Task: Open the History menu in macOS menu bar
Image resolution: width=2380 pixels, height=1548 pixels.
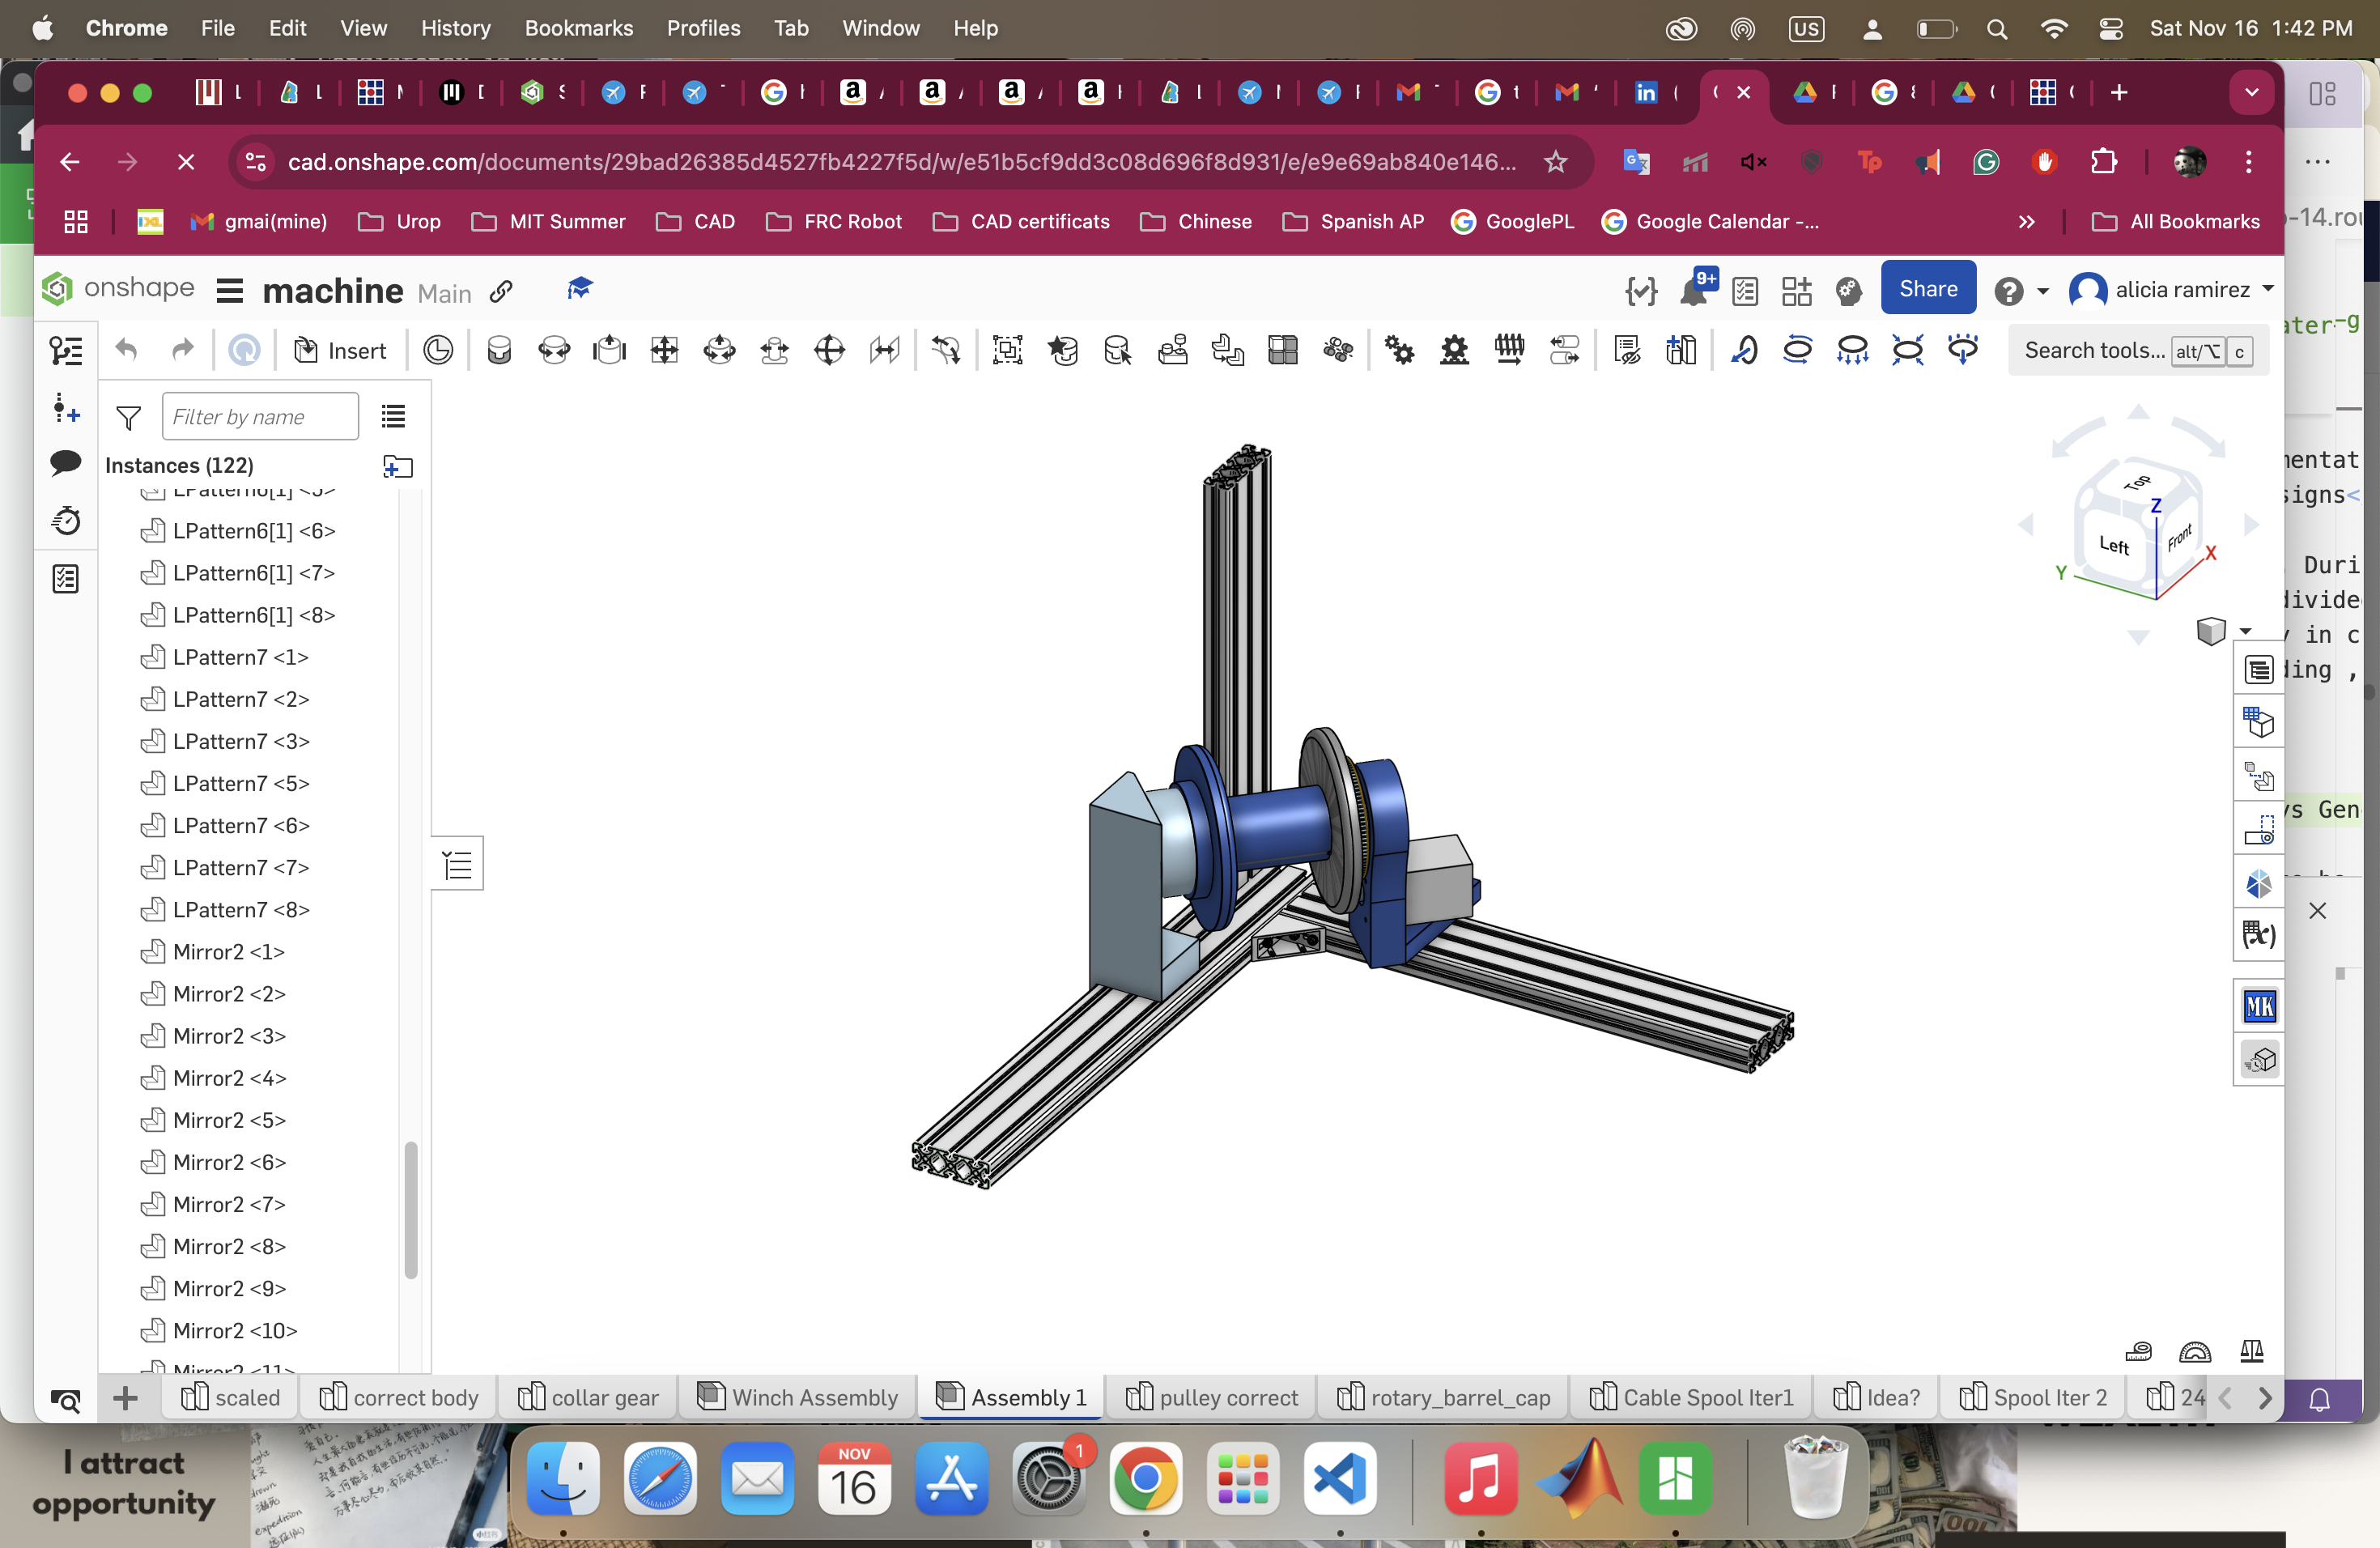Action: [455, 28]
